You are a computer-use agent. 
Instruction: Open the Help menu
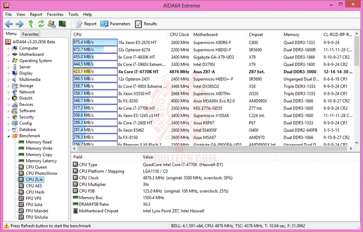tap(88, 14)
